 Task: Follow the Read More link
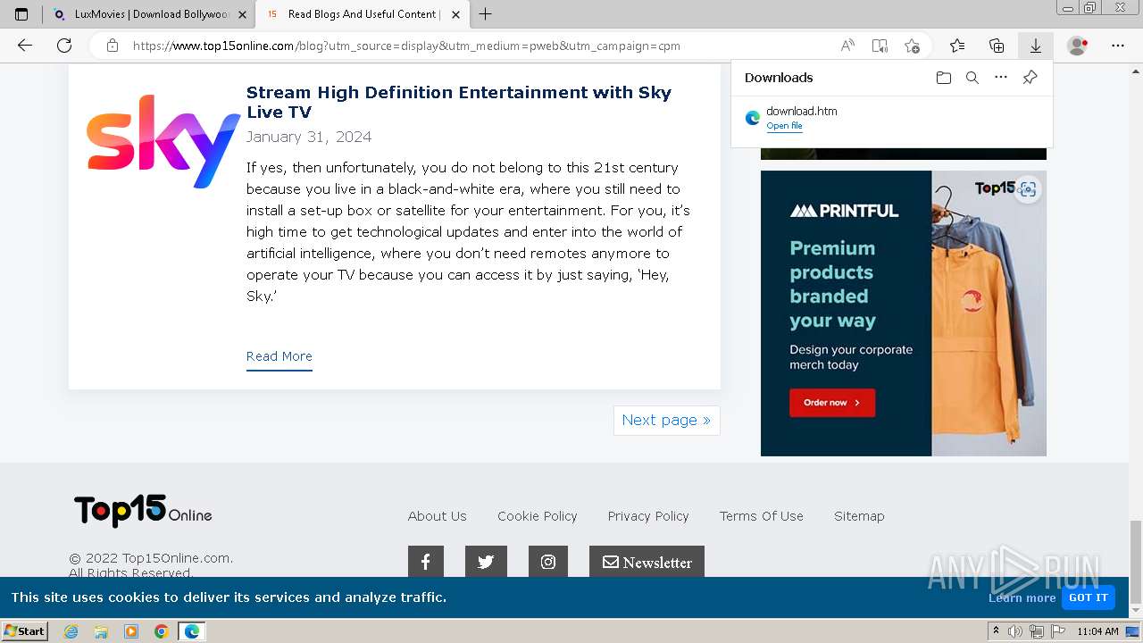279,356
